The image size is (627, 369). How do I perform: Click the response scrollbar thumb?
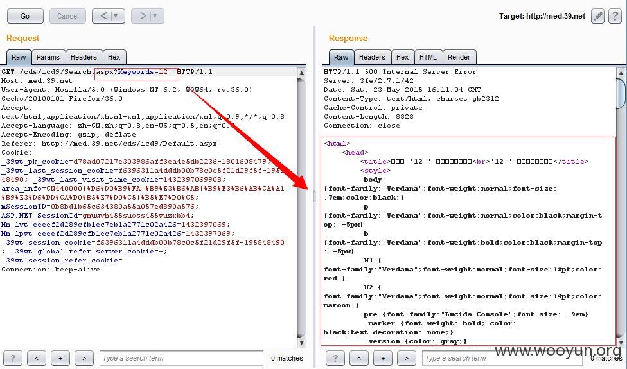click(621, 94)
